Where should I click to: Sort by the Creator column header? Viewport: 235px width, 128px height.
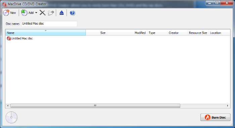coord(177,33)
